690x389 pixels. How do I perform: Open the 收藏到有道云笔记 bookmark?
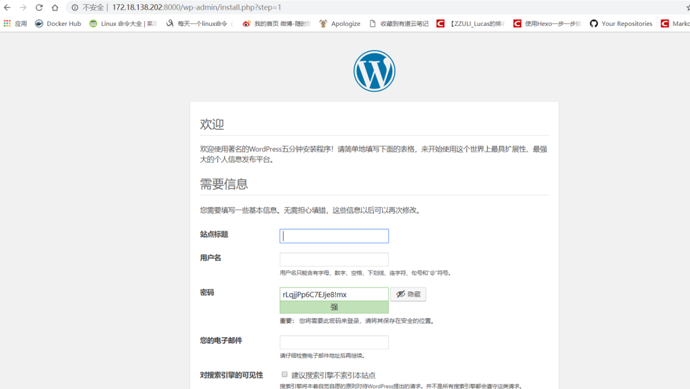click(x=399, y=24)
